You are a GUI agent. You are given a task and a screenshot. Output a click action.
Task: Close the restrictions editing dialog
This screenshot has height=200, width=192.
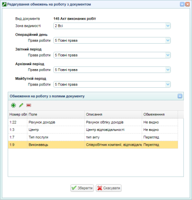click(x=187, y=4)
